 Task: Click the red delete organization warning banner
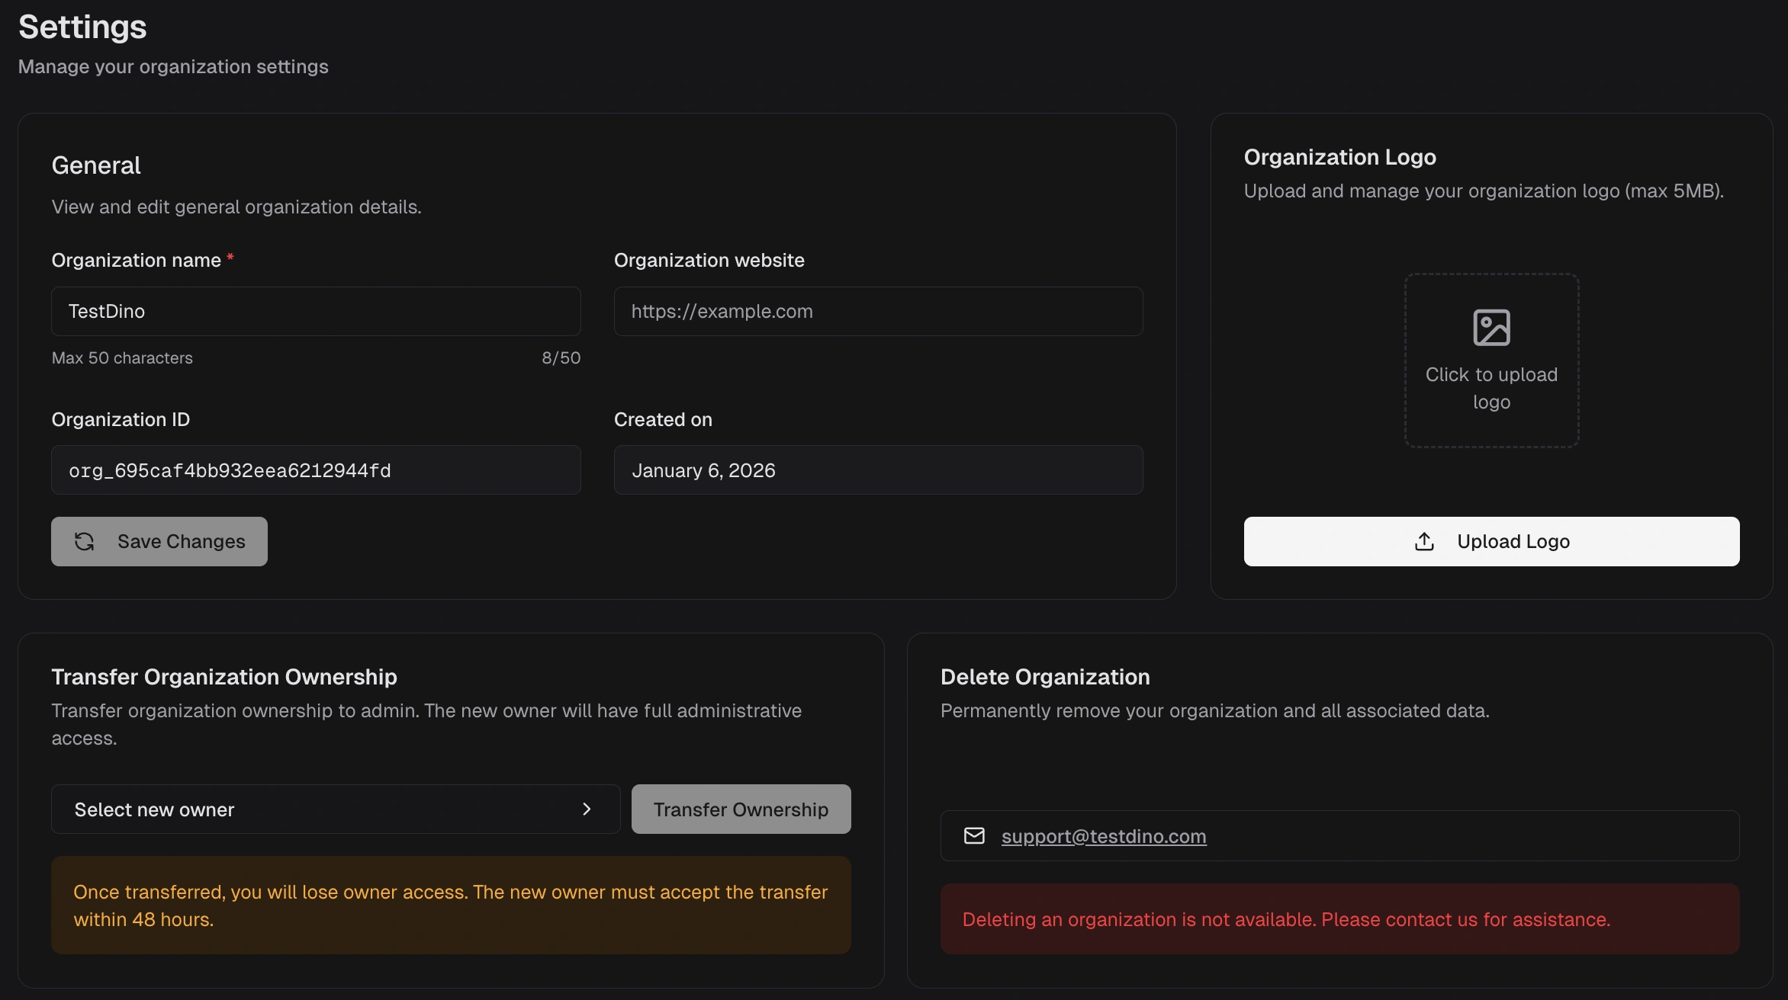tap(1339, 919)
